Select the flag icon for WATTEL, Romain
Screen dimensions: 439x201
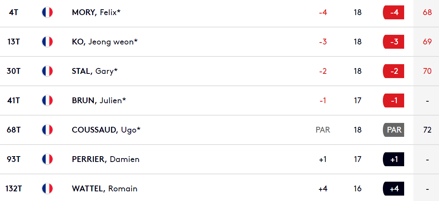[x=47, y=189]
